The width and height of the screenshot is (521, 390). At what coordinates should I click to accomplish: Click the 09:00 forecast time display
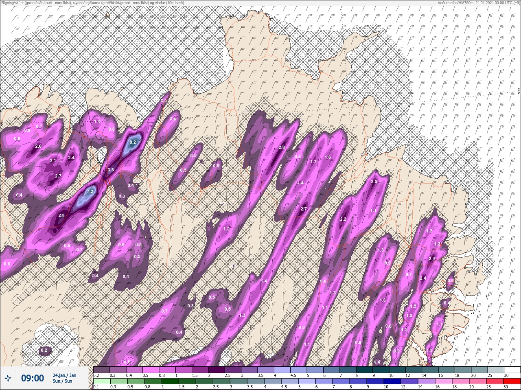32,378
